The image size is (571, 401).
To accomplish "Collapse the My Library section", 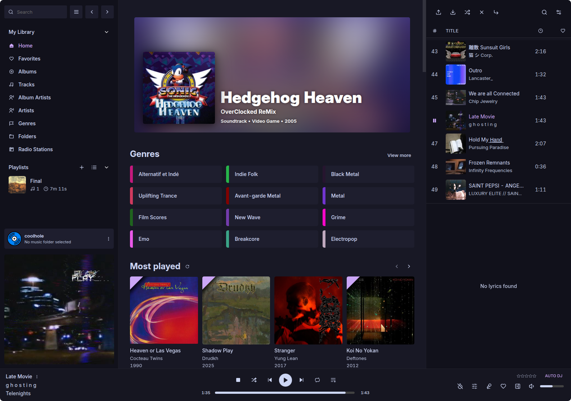I will pos(107,32).
